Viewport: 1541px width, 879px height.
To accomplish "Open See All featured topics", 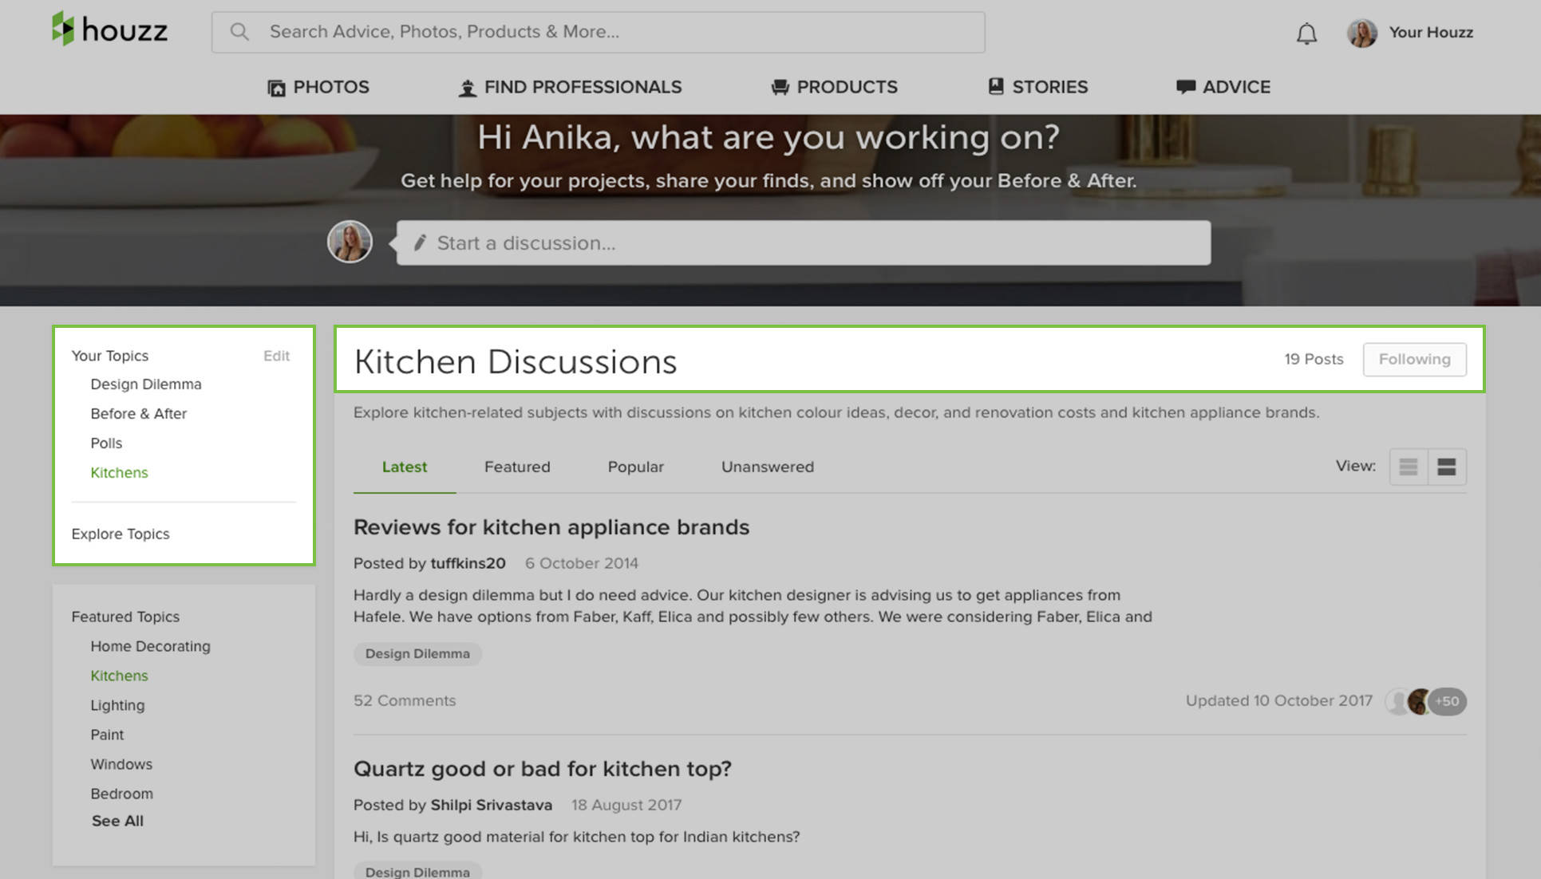I will pos(117,821).
